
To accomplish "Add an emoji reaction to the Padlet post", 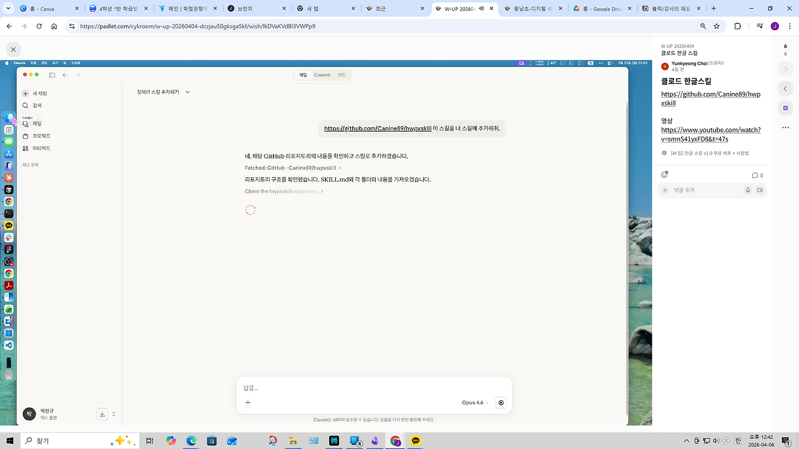I will click(664, 175).
